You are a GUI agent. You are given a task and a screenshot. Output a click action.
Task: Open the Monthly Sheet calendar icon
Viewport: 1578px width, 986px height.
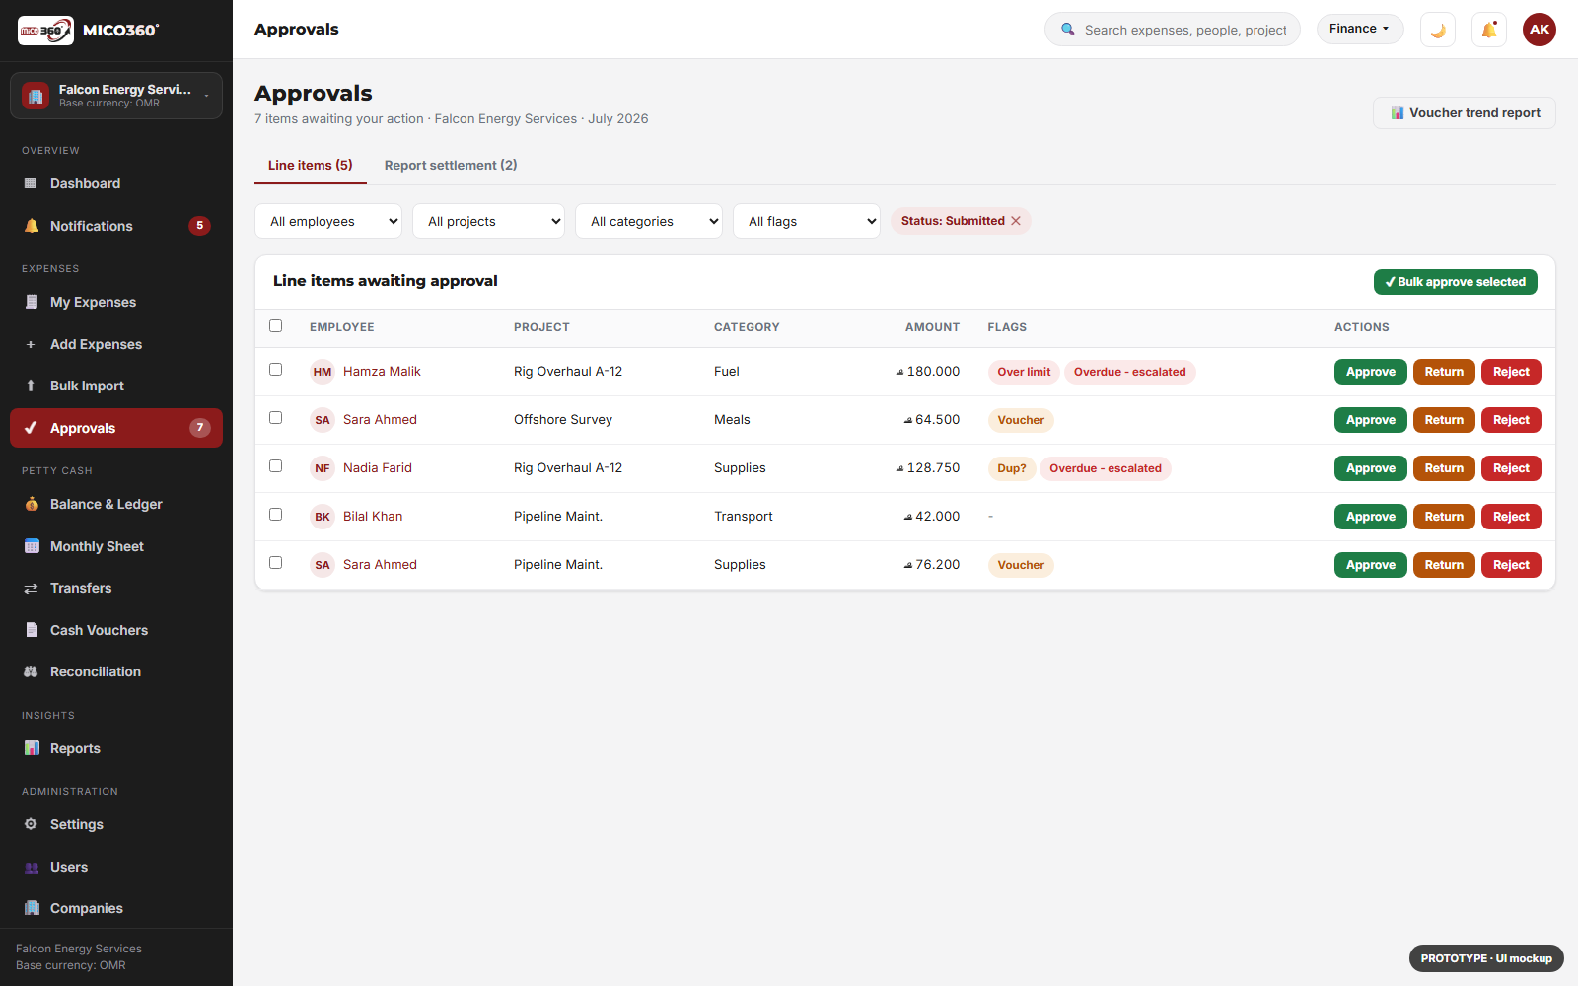pyautogui.click(x=31, y=546)
